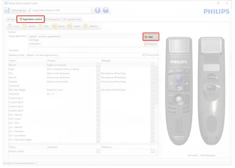This screenshot has width=235, height=168.
Task: Open the Laid down ellipsis button for Motion control
Action: coord(98,151)
